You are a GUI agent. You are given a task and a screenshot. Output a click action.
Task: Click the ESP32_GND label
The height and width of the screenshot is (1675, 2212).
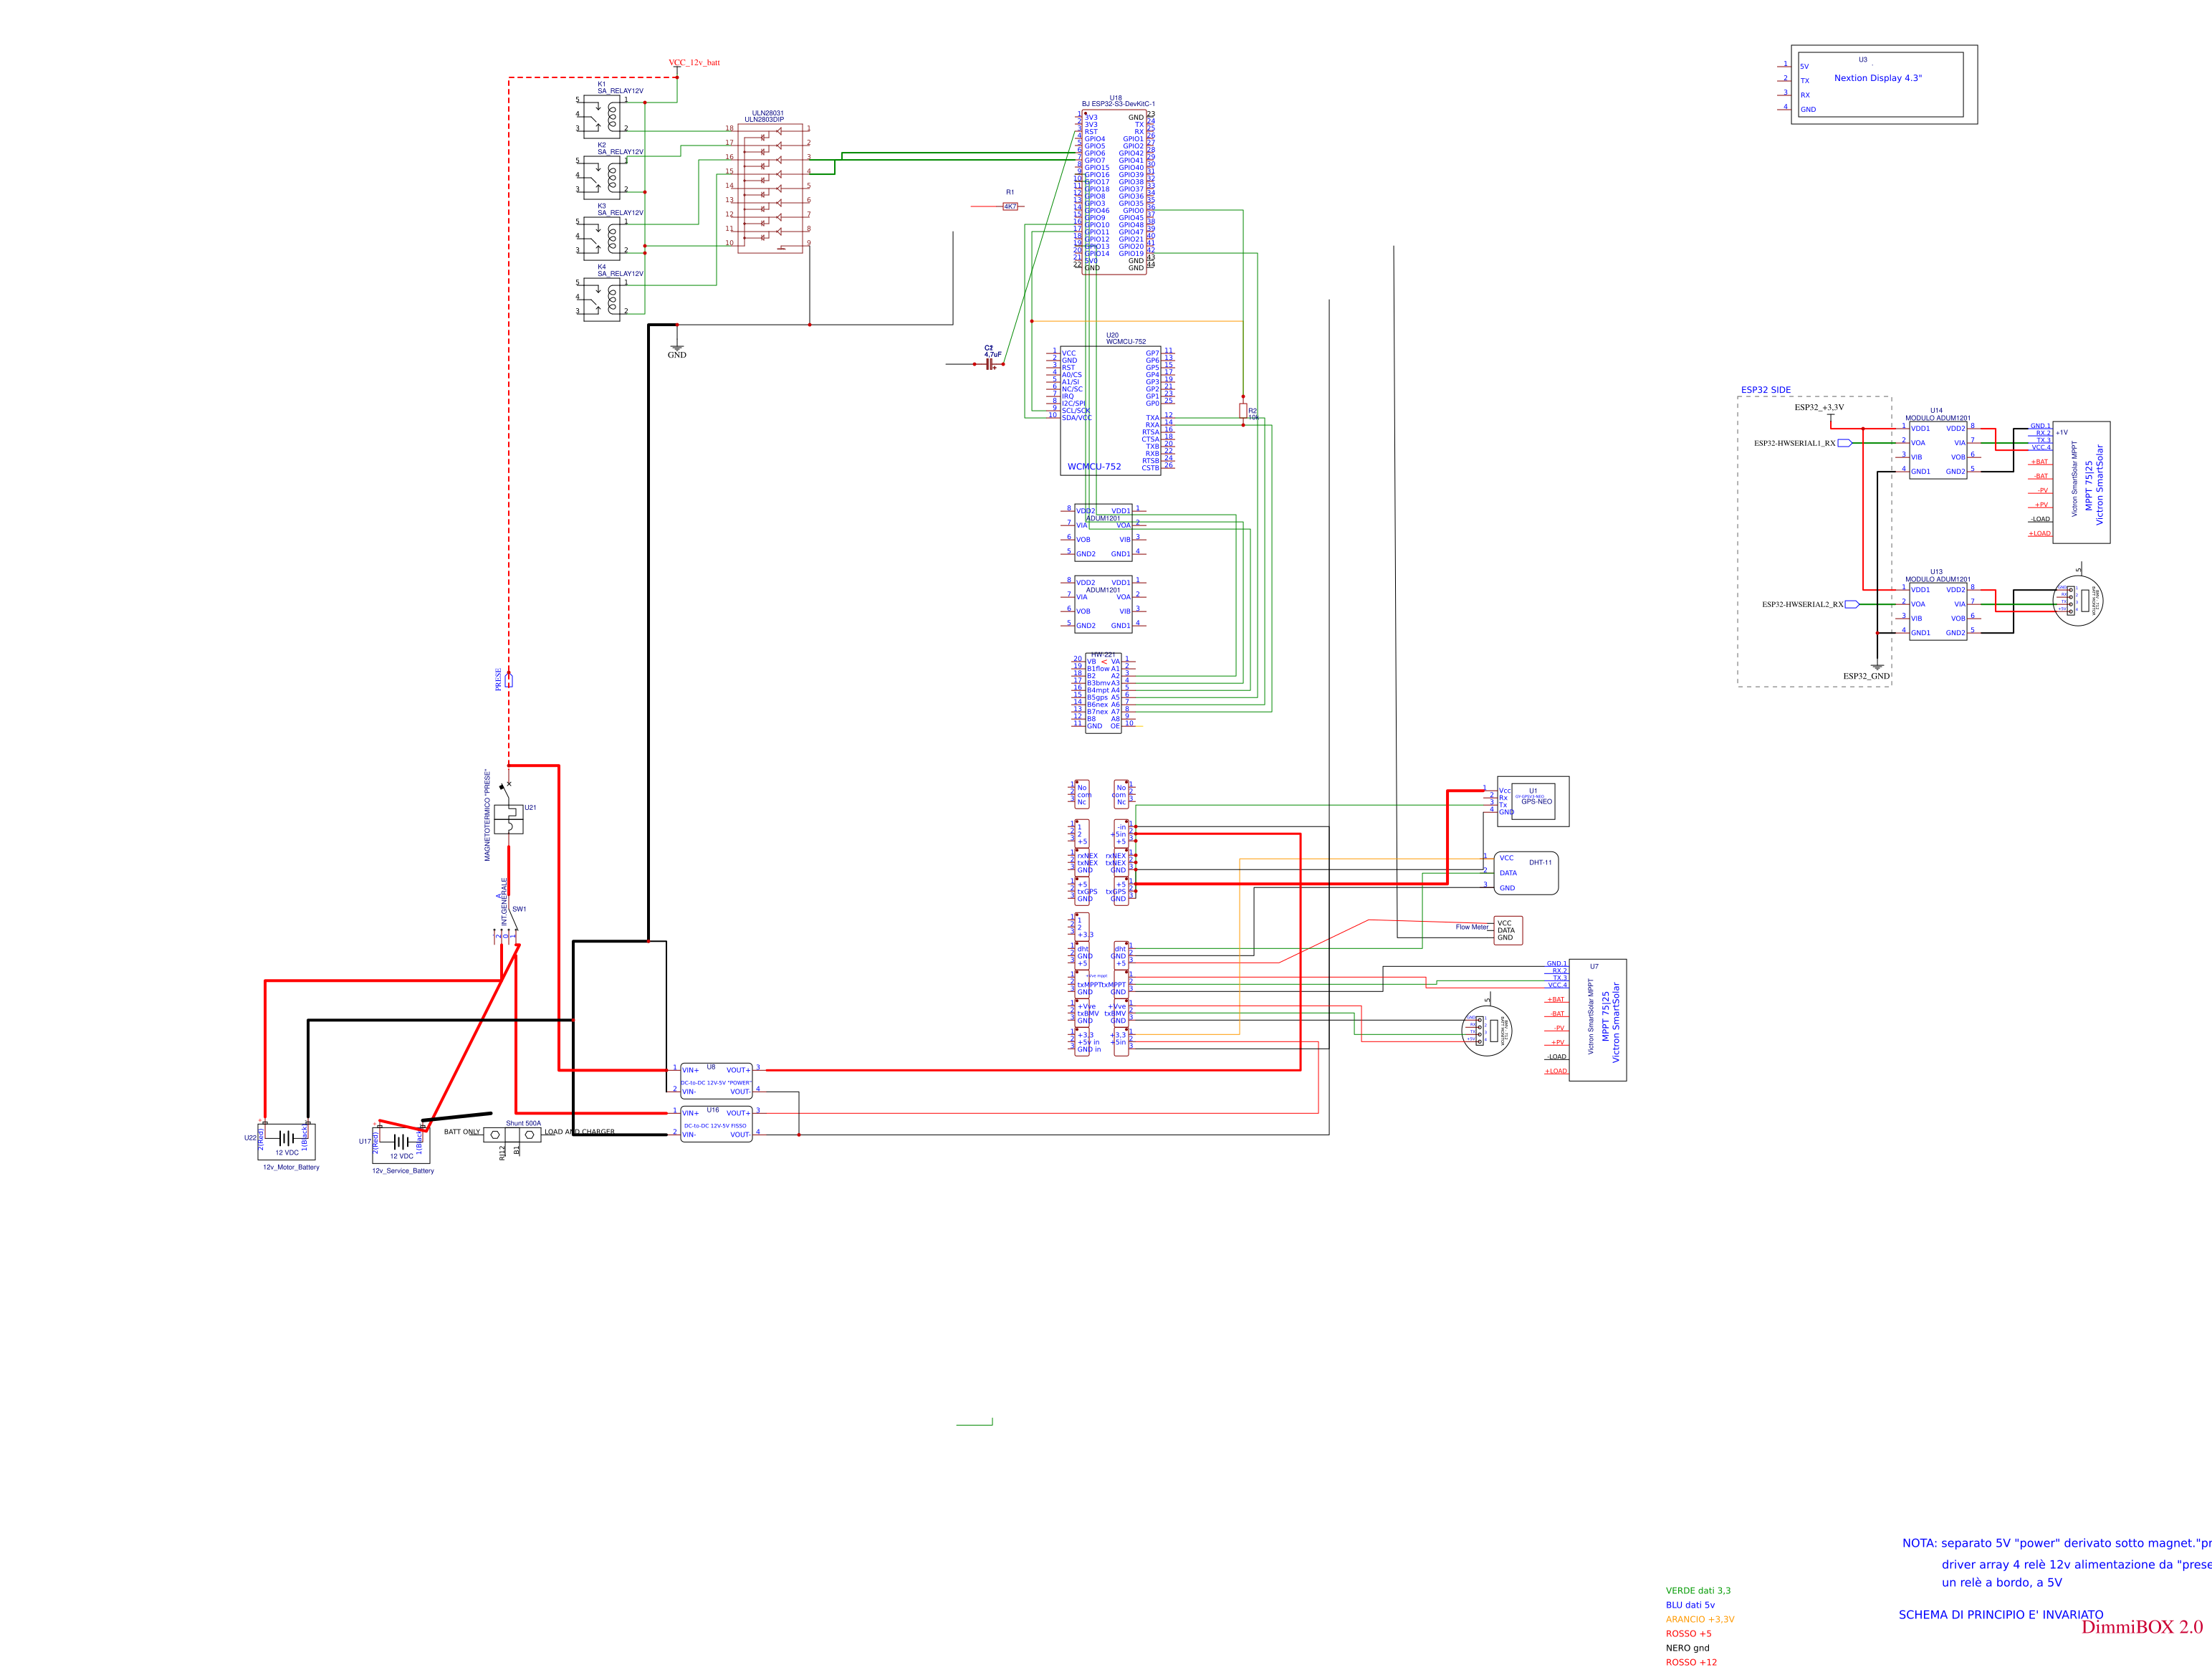(1867, 676)
